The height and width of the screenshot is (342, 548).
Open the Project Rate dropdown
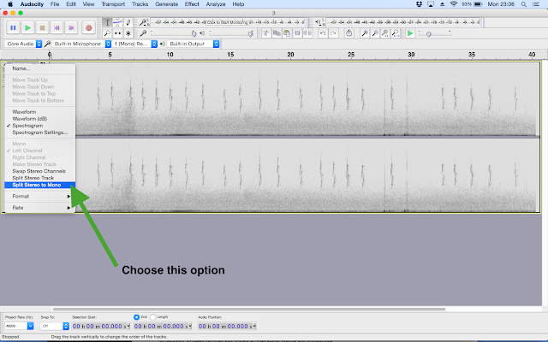(x=31, y=326)
